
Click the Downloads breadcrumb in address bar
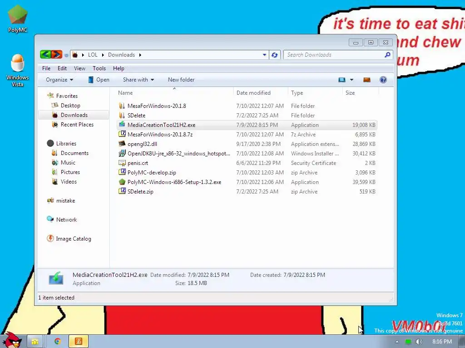(x=121, y=55)
